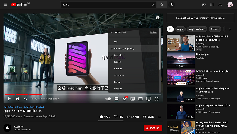The width and height of the screenshot is (237, 134).
Task: Mute the video volume
Action: pos(25,99)
